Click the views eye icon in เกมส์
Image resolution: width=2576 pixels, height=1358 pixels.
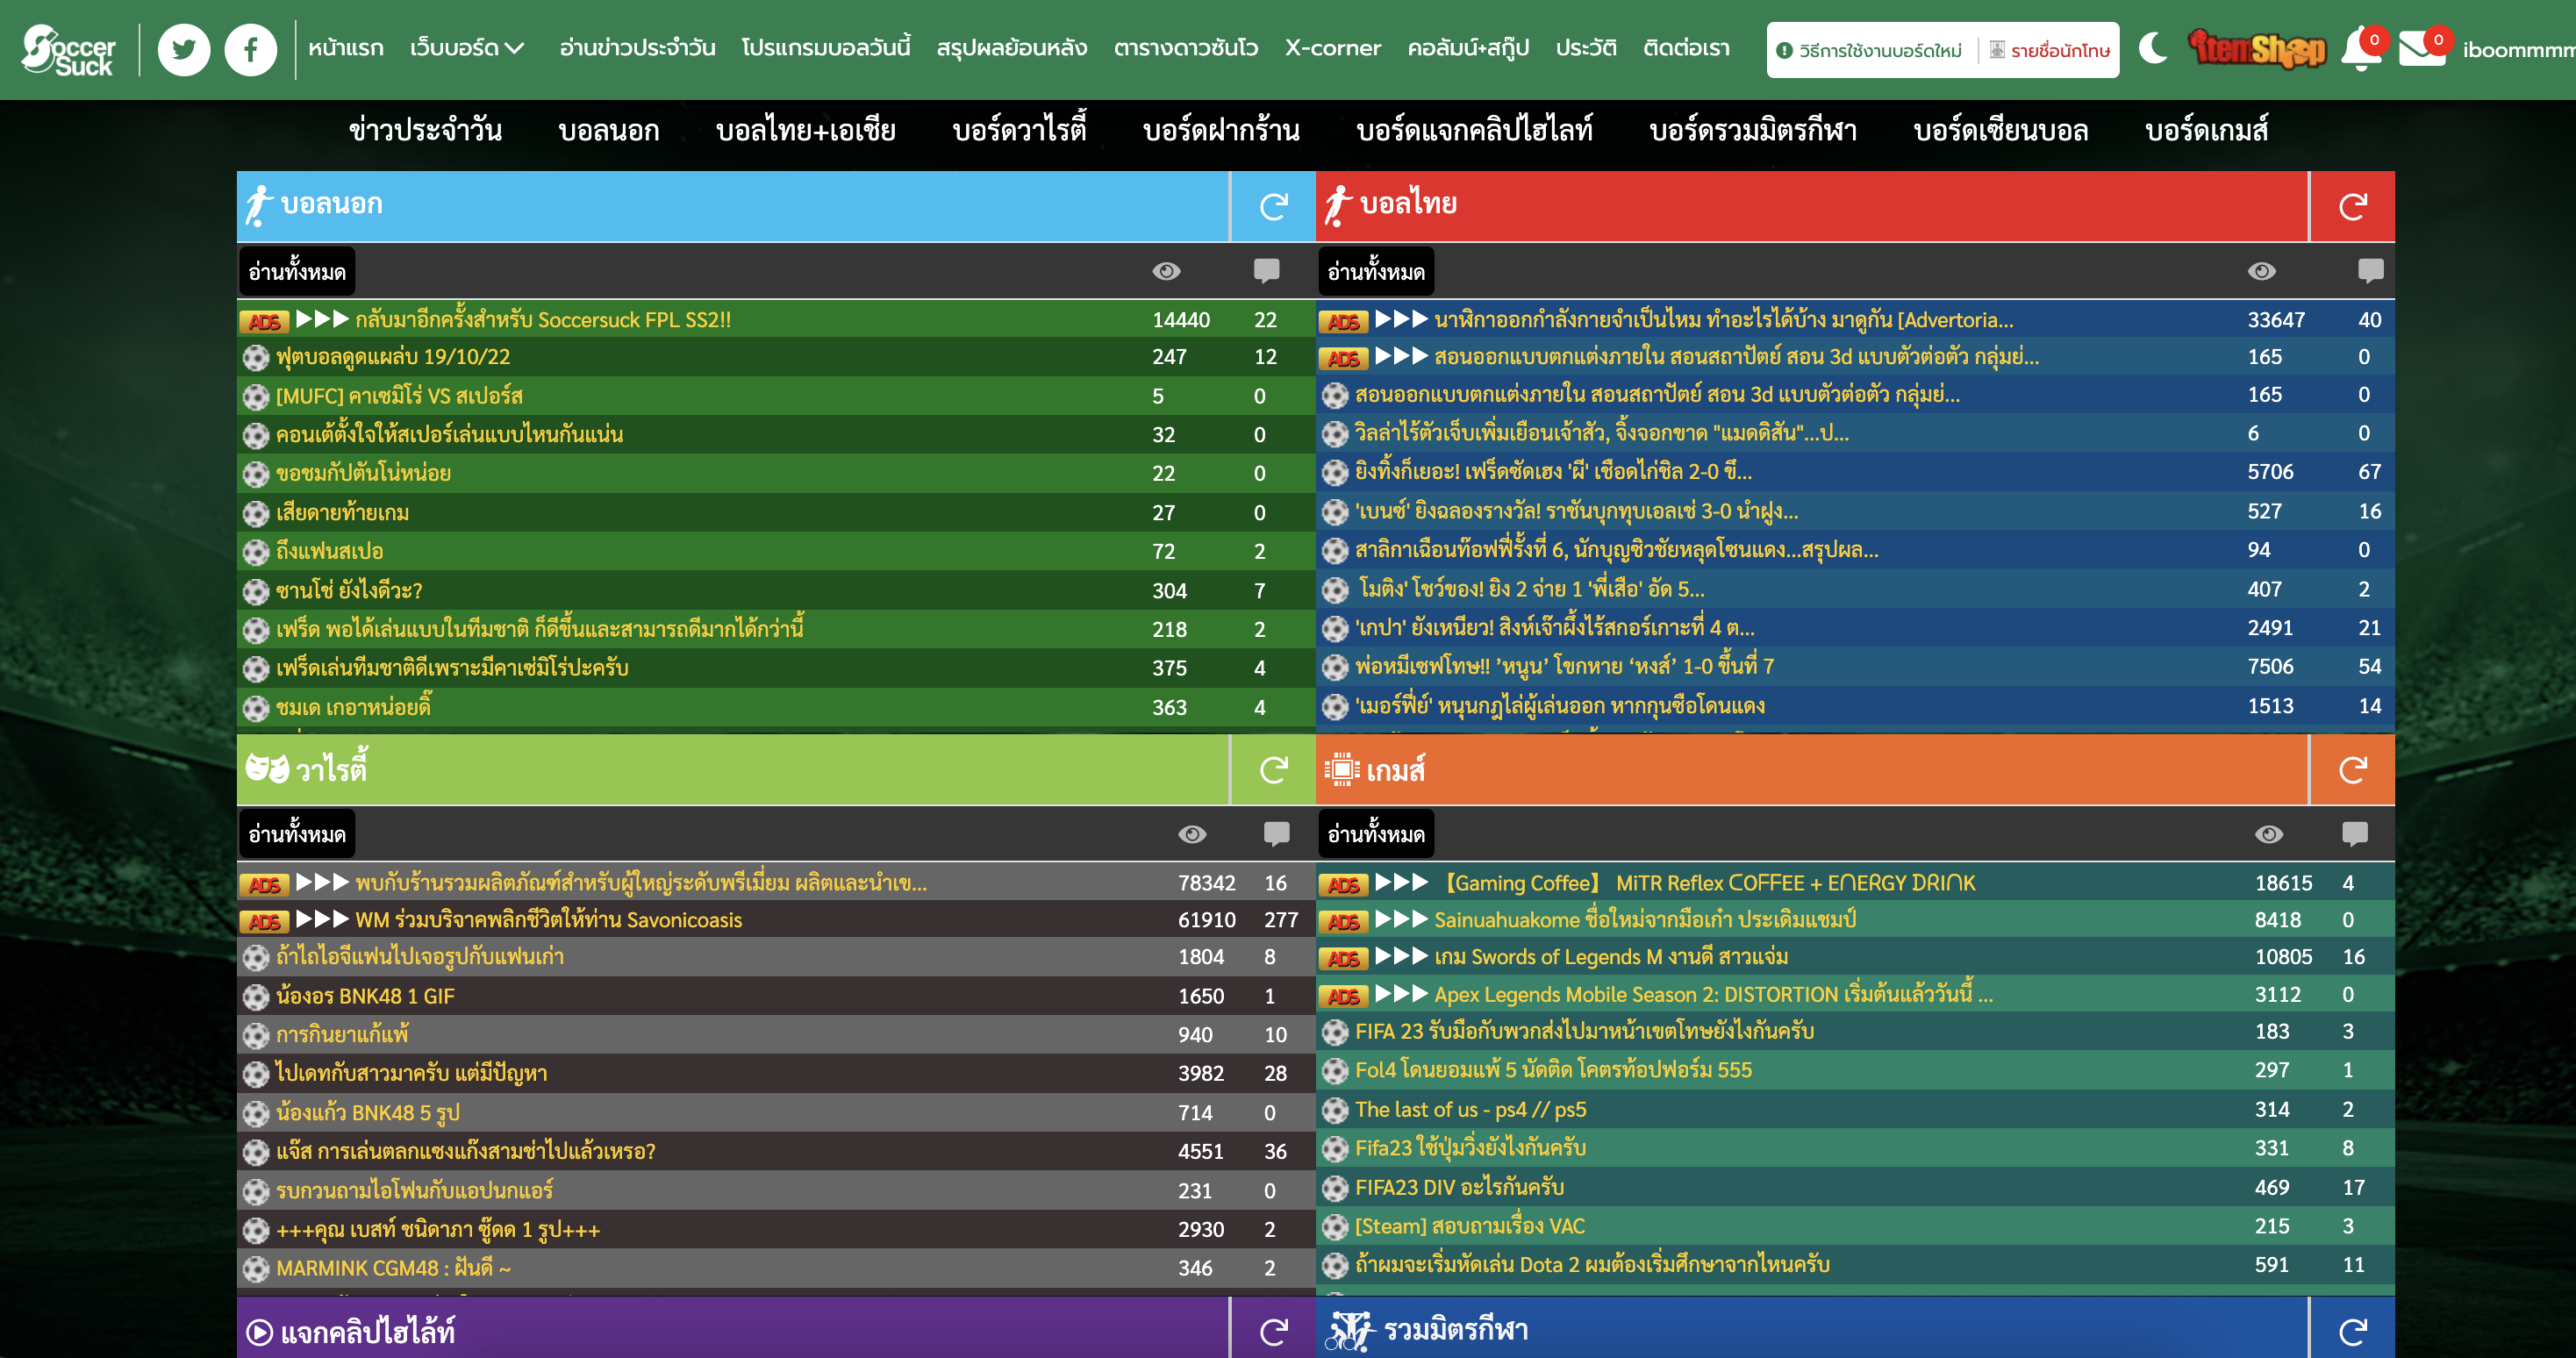[2269, 834]
